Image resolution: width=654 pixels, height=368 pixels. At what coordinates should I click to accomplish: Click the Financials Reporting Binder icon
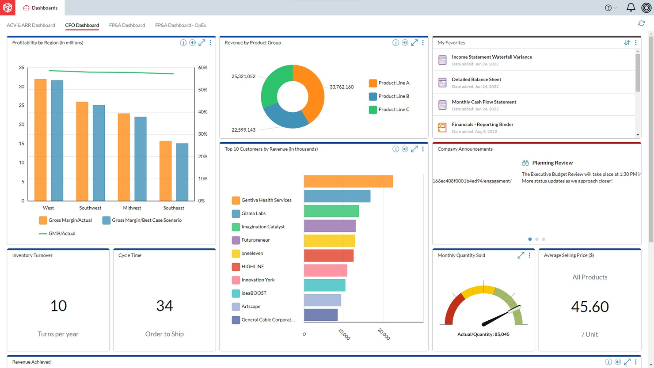(442, 127)
